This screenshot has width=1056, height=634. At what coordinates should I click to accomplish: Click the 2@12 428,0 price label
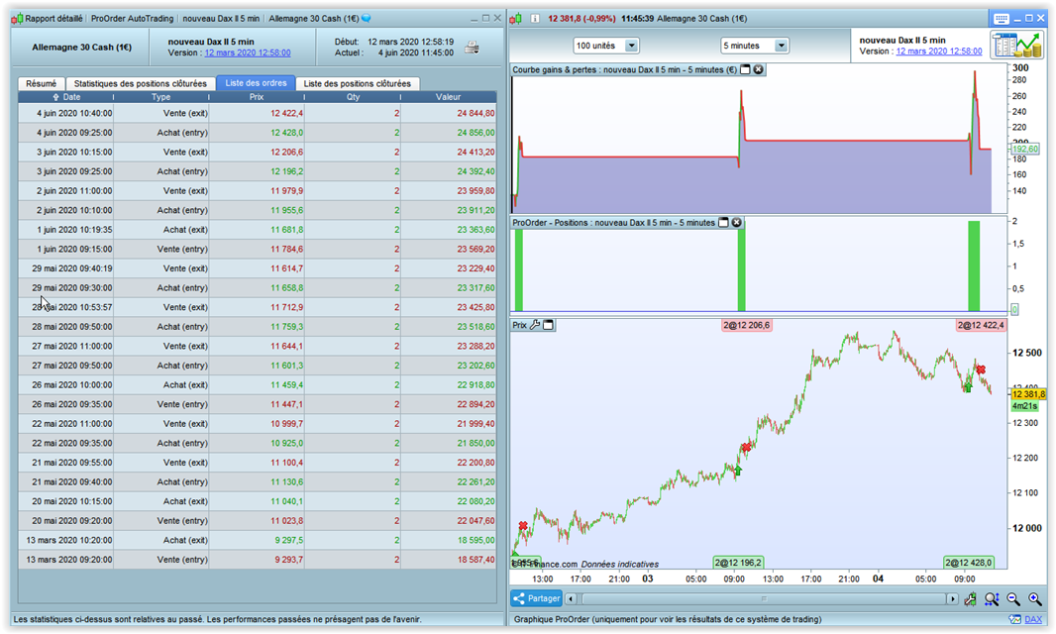(968, 563)
